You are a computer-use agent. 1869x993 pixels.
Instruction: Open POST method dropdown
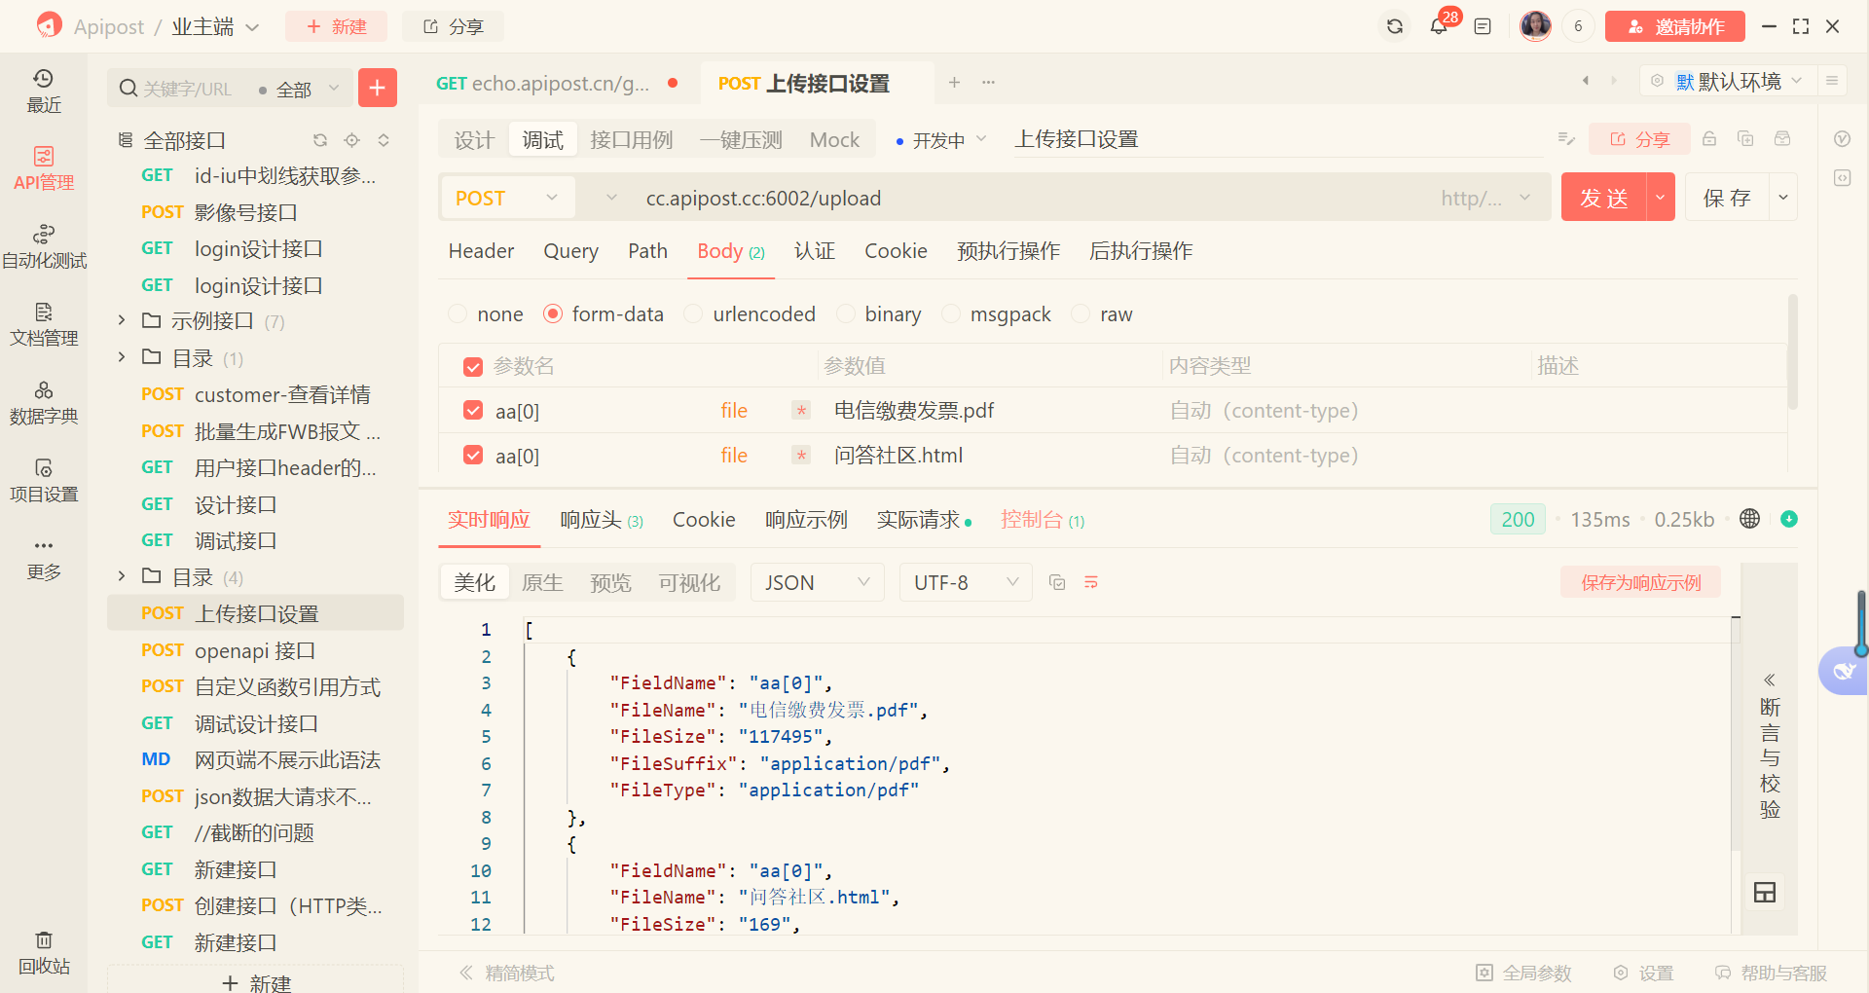pos(507,198)
